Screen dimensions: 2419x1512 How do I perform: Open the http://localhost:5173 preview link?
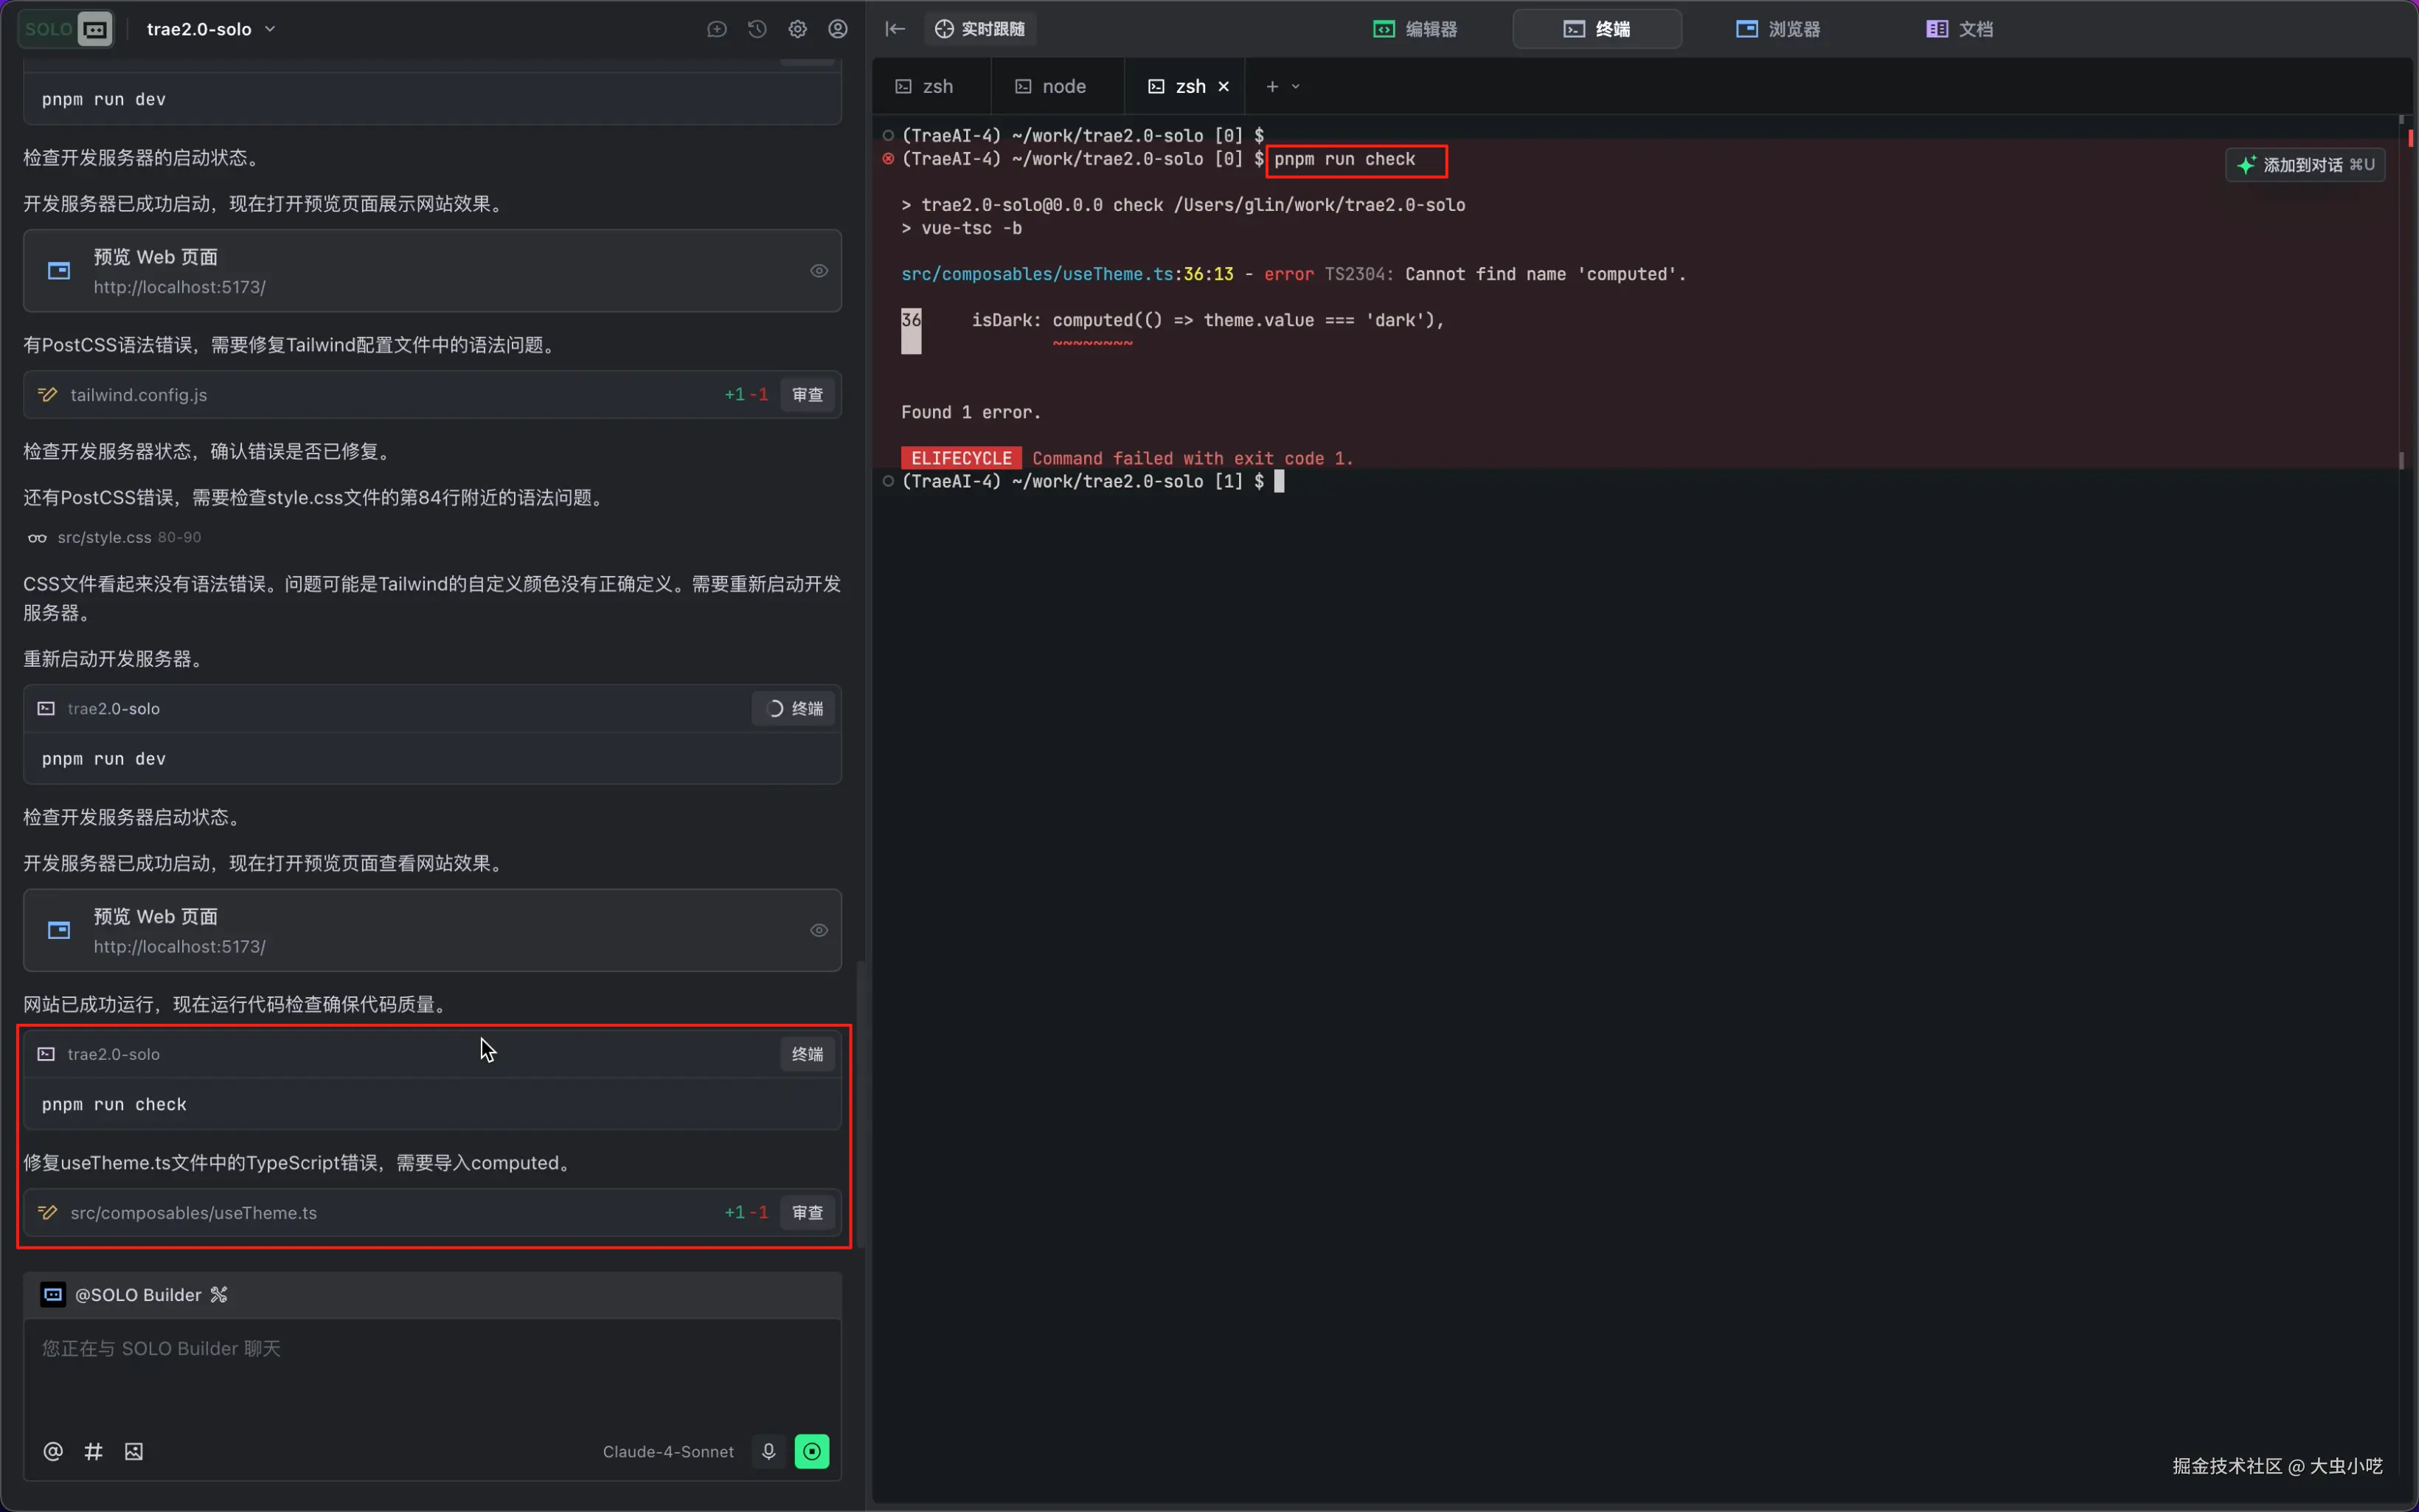pos(179,286)
